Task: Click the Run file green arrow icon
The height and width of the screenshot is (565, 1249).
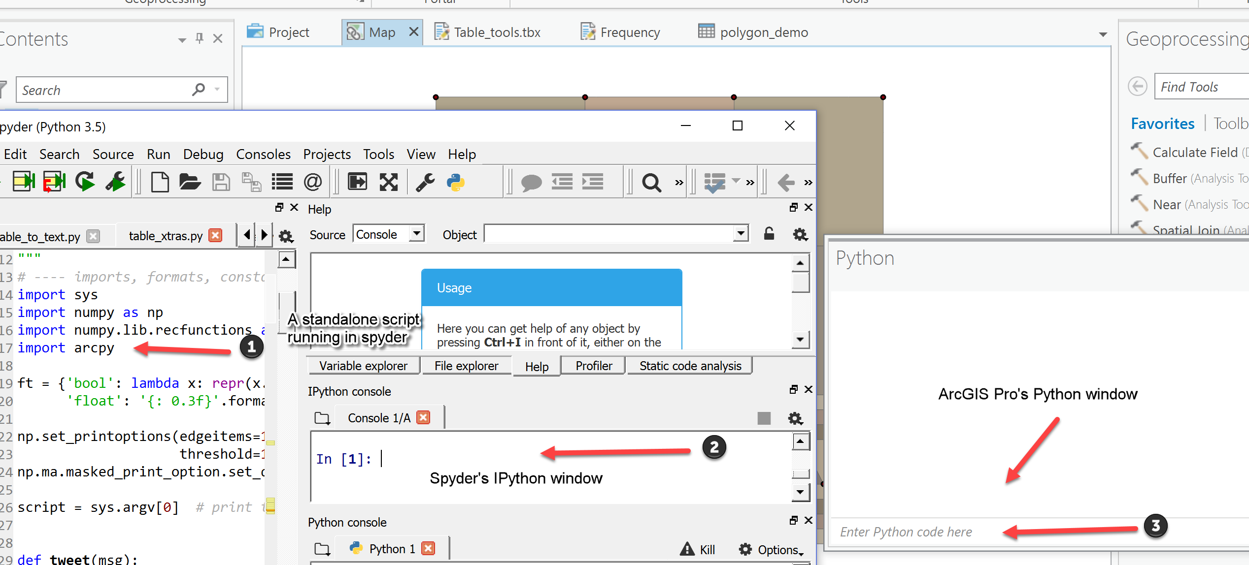Action: tap(24, 182)
